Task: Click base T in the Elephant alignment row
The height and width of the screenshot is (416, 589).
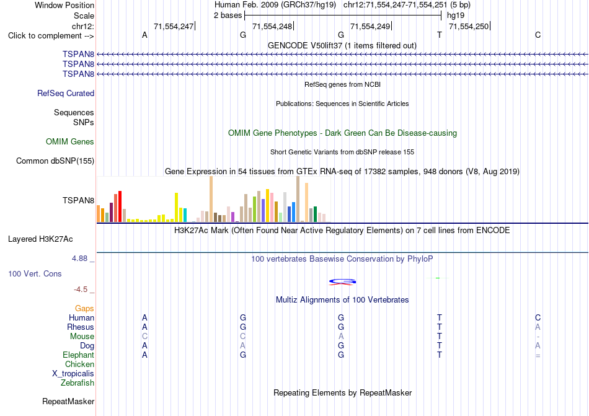Action: point(440,355)
